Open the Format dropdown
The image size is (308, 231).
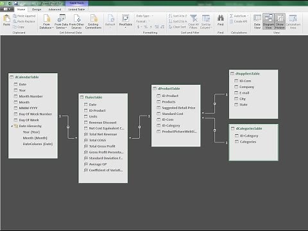pyautogui.click(x=142, y=21)
